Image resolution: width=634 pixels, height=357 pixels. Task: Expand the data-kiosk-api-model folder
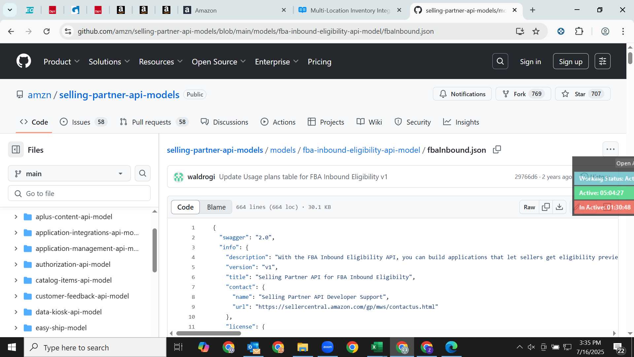click(16, 312)
